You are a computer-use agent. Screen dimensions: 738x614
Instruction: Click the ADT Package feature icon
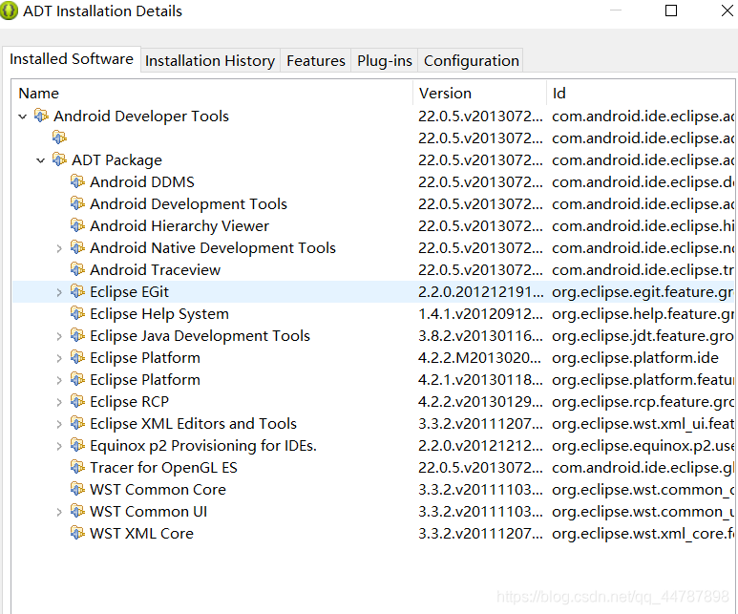pos(59,159)
